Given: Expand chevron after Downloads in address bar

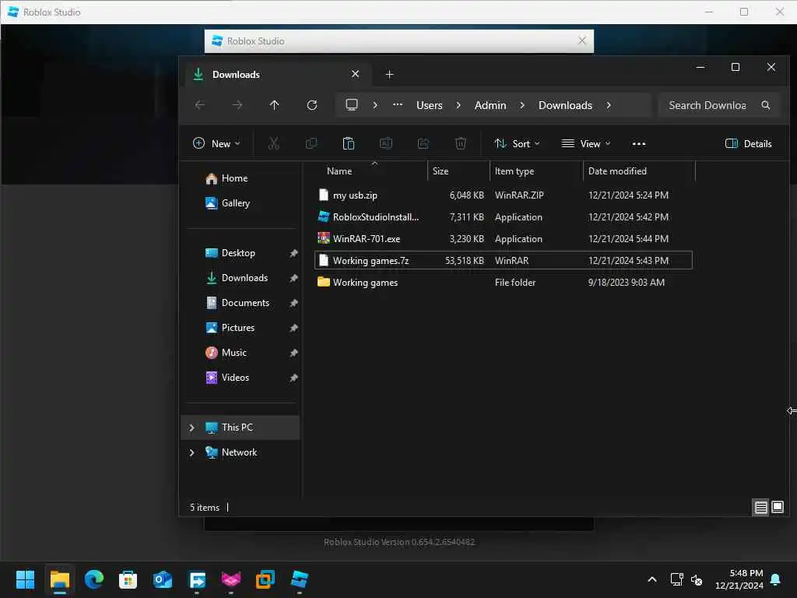Looking at the screenshot, I should pos(609,105).
